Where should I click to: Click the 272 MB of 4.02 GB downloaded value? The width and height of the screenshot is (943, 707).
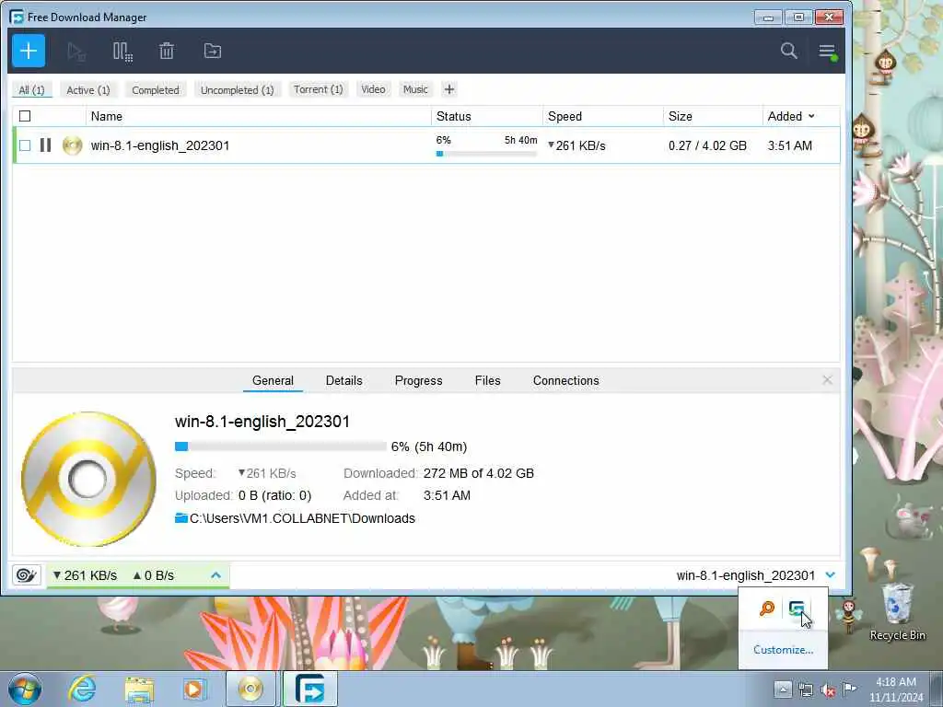(479, 473)
